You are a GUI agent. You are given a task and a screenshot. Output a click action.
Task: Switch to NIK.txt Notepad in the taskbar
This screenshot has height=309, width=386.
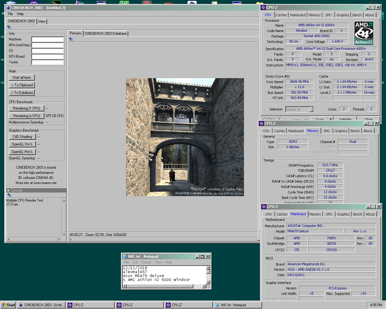click(238, 305)
